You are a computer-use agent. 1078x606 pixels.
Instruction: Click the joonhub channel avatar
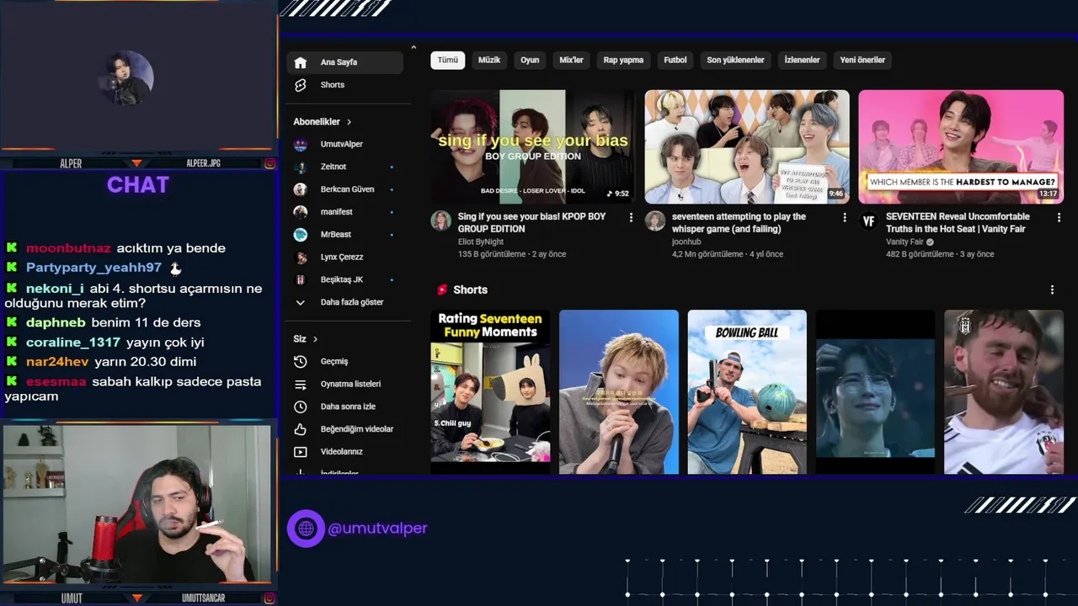(655, 221)
